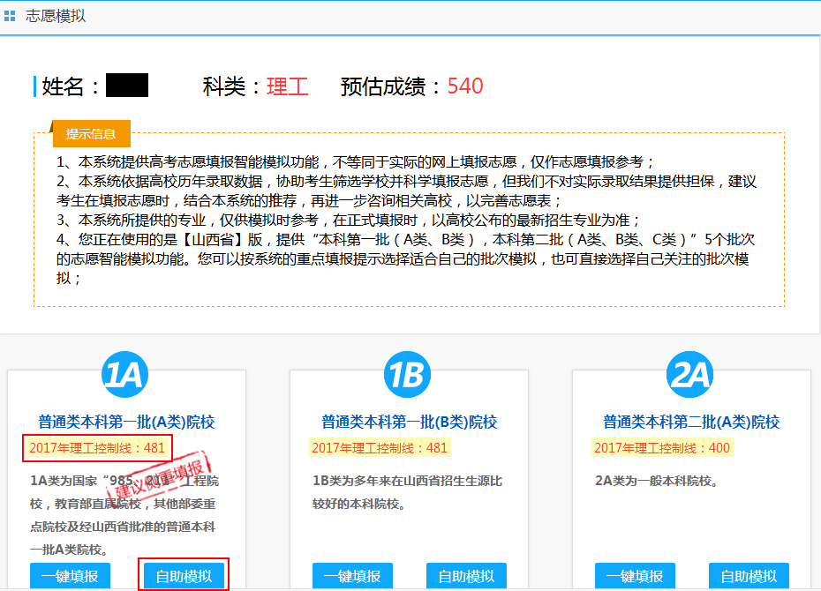Start 自助模拟 for the 1A batch
Screen dimensions: 821x591
(184, 576)
